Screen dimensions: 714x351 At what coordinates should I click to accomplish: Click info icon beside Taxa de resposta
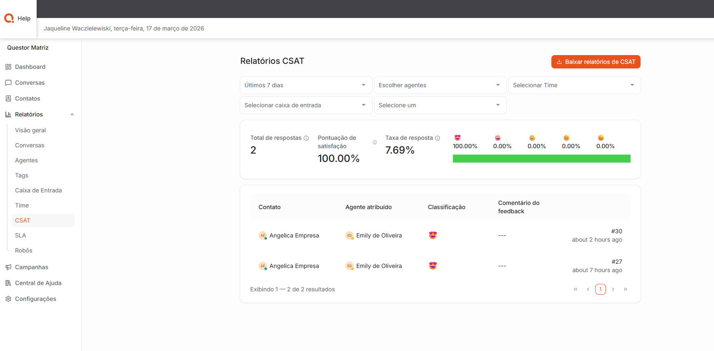coord(437,138)
